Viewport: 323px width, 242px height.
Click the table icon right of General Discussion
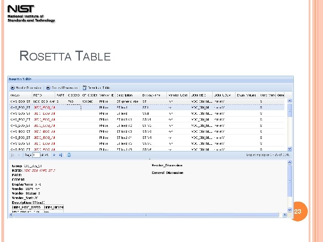coord(84,88)
